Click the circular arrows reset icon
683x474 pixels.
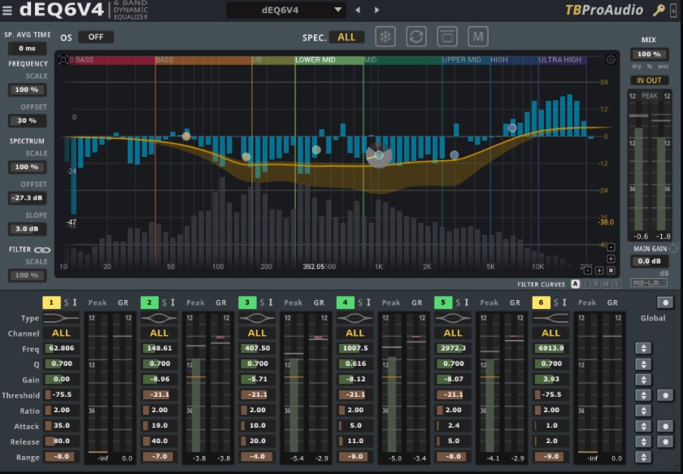coord(416,37)
